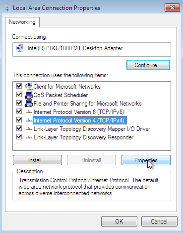Toggle the QoS Packet Scheduler checkbox
183x233 pixels.
pos(19,95)
